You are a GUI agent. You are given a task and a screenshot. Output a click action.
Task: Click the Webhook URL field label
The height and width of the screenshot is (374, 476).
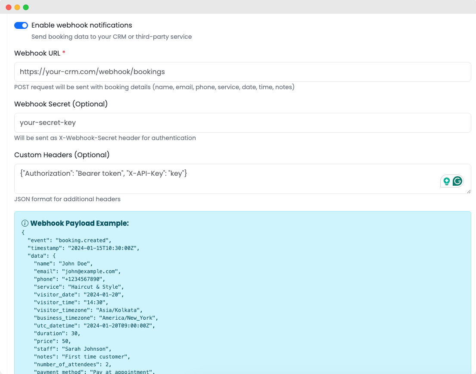pyautogui.click(x=37, y=53)
